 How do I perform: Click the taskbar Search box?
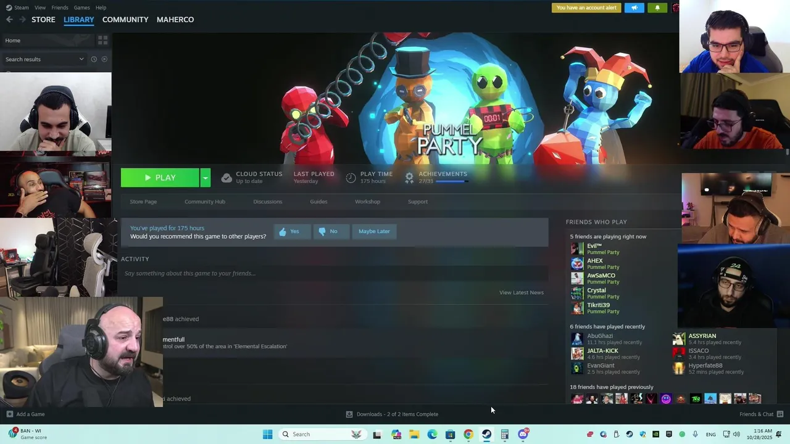(322, 434)
